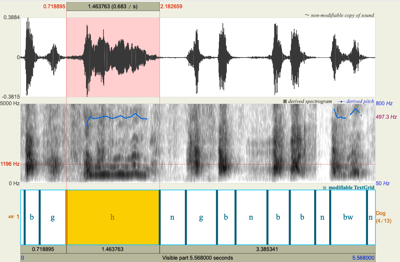
Task: Click the 800 Hz pitch ceiling label
Action: (384, 104)
